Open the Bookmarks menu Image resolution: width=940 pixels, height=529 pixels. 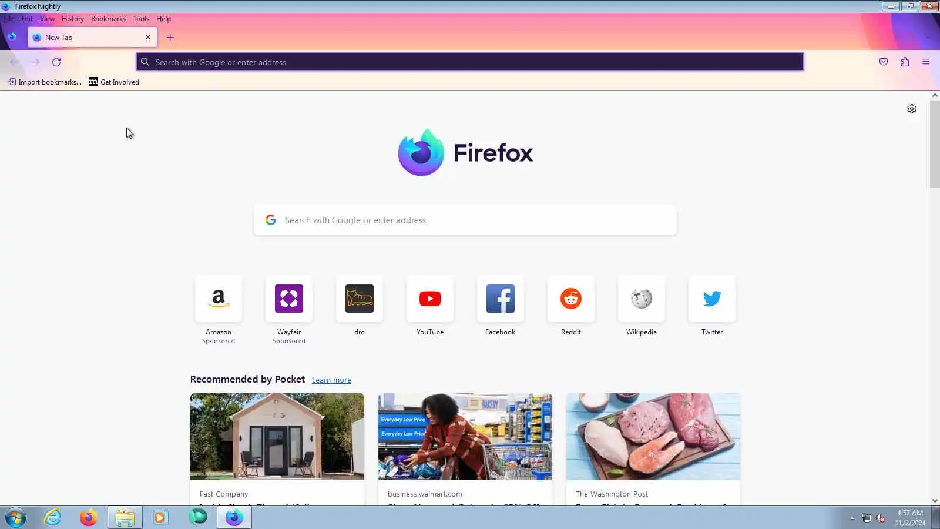[108, 19]
